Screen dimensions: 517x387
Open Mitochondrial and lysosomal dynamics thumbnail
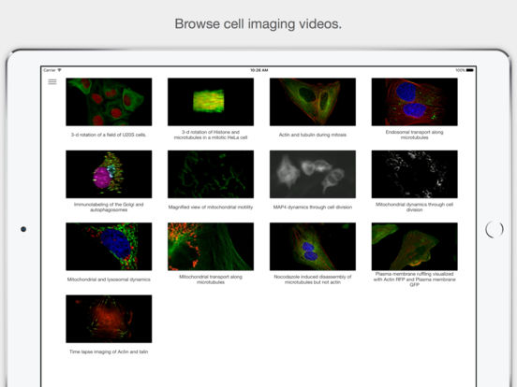[x=109, y=247]
